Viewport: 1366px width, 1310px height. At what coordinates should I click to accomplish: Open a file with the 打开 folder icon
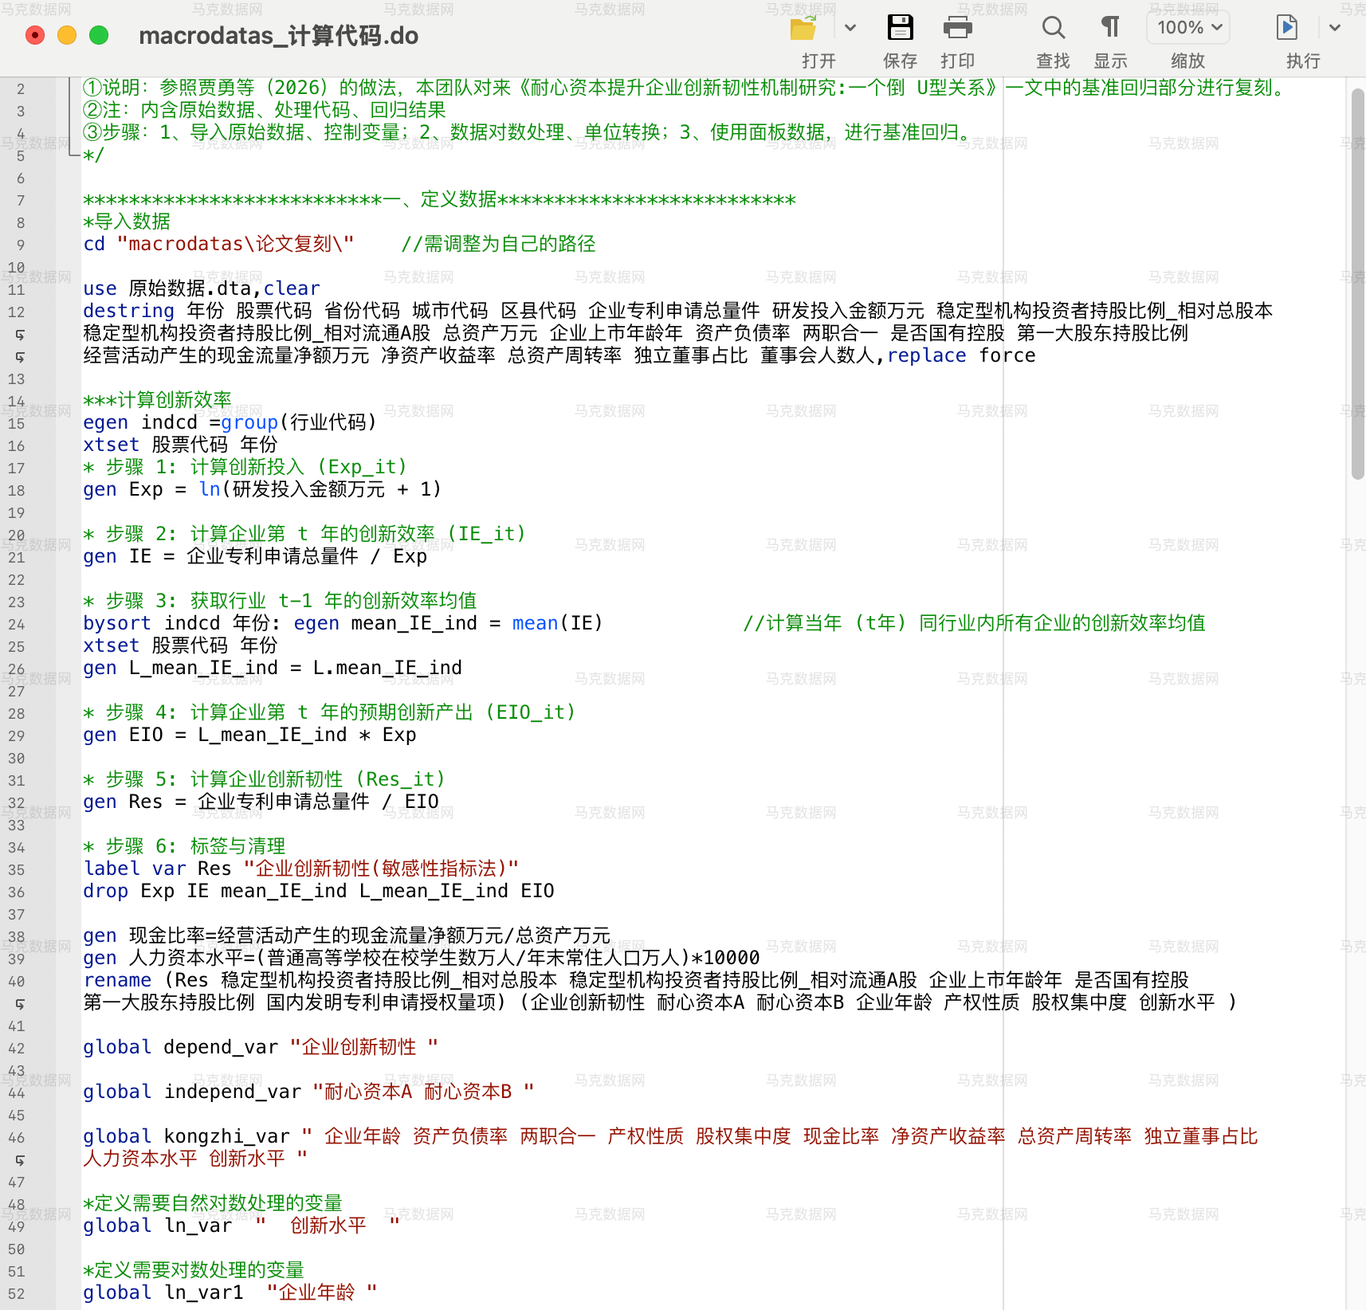tap(803, 28)
